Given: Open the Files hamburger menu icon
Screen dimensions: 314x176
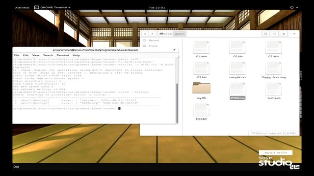Looking at the screenshot, I should point(284,34).
